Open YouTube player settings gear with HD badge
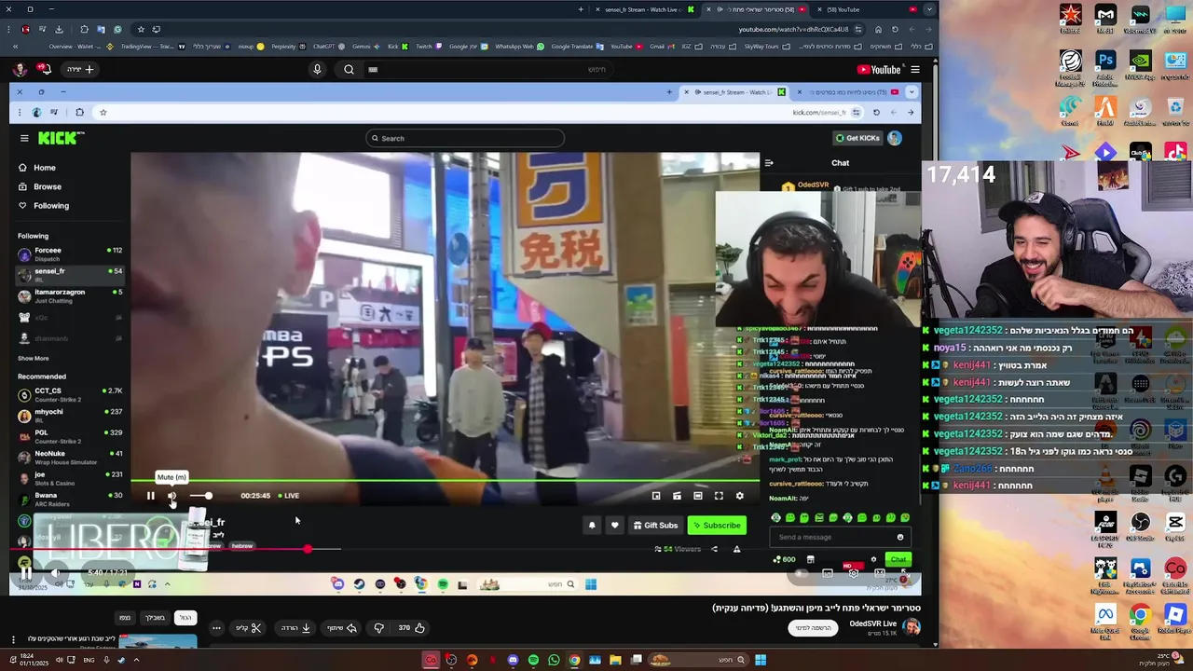 point(853,573)
